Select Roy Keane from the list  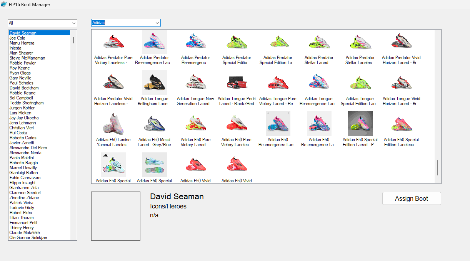click(x=39, y=68)
